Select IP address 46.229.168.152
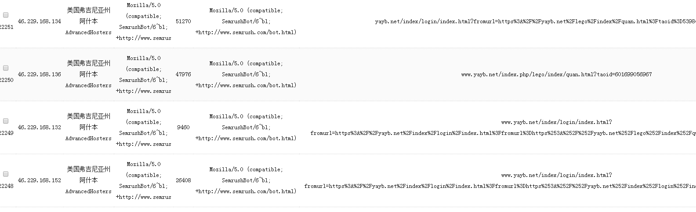This screenshot has height=212, width=696. pyautogui.click(x=40, y=180)
